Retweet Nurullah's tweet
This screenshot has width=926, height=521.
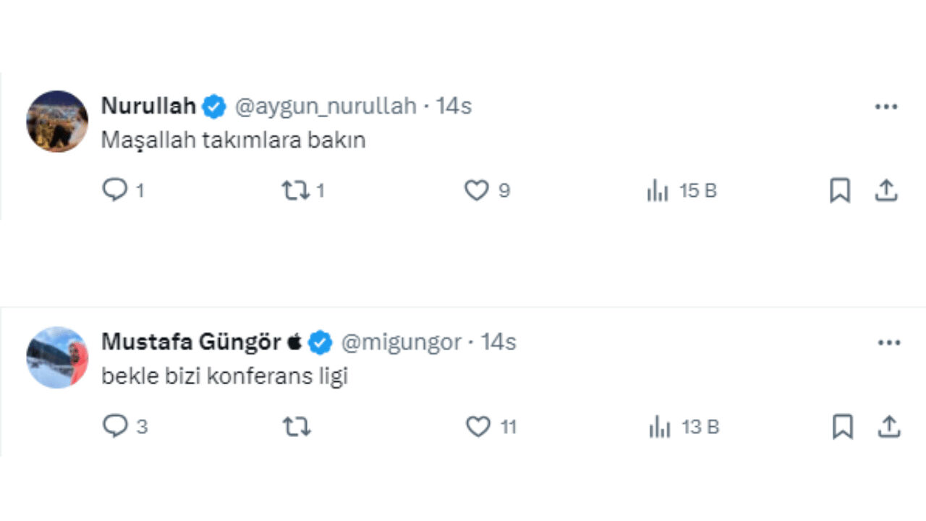(294, 190)
